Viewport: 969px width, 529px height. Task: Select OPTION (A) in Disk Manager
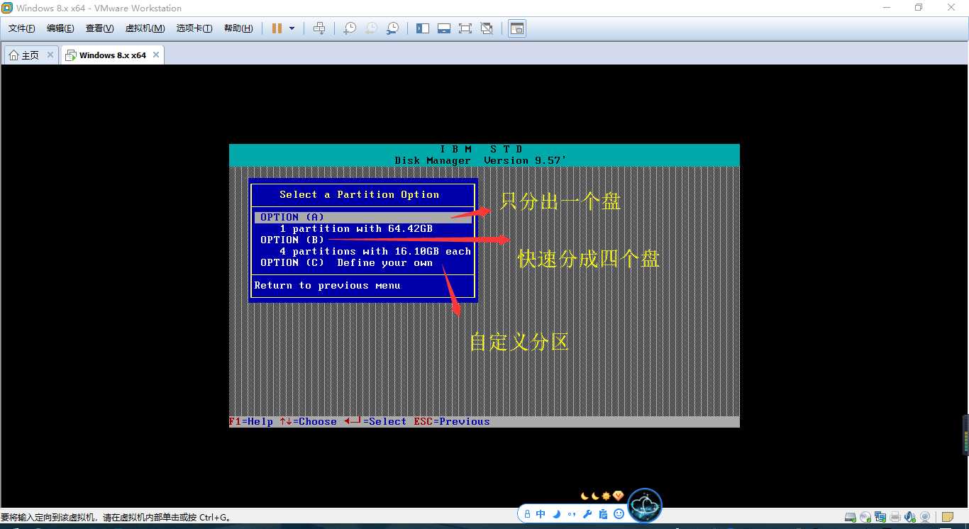(x=363, y=217)
